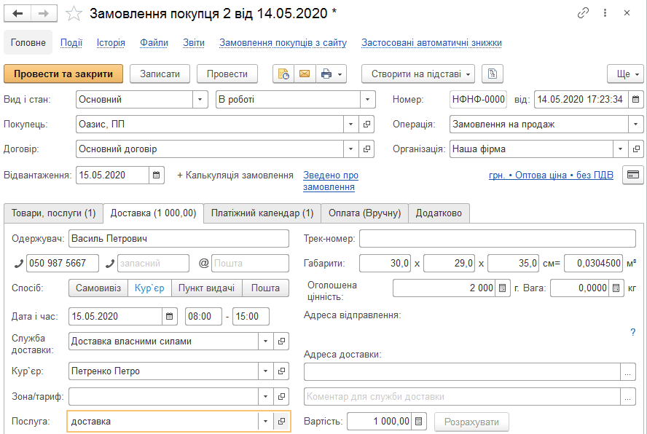Select the Пошта delivery method

click(265, 288)
